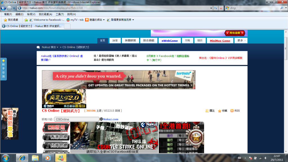Stop loading with the red X icon
The height and width of the screenshot is (162, 288).
221,8
